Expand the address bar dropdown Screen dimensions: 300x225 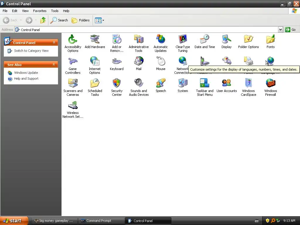click(x=280, y=30)
